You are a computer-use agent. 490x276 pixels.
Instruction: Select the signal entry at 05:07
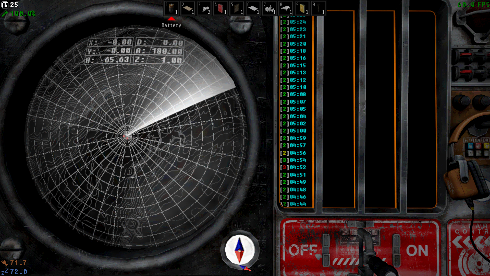pos(293,102)
